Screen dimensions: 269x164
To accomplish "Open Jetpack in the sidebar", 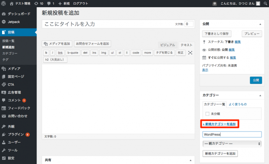I will coord(18,22).
